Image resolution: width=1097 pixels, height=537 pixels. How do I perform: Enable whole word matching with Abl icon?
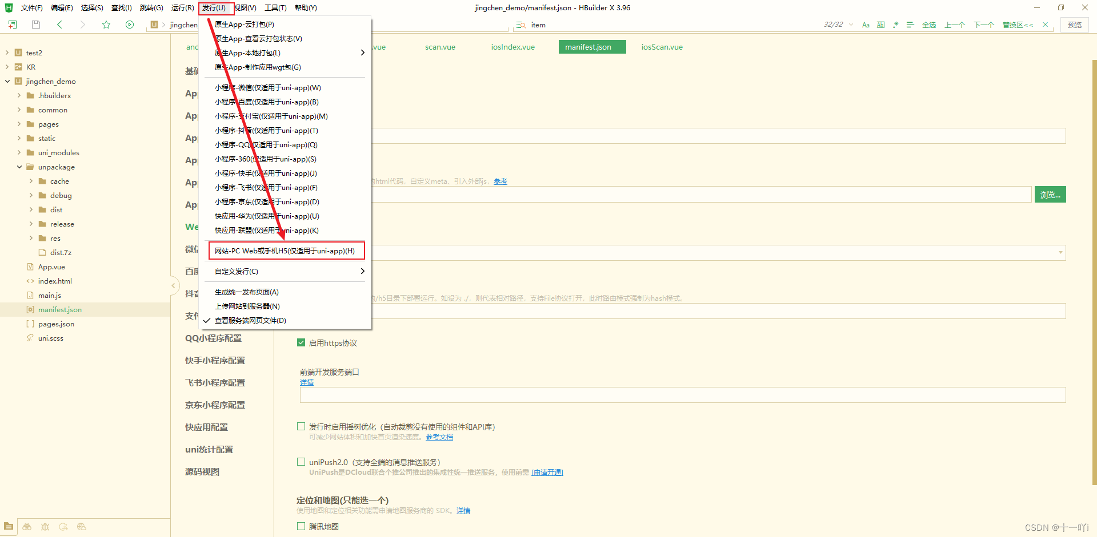880,25
